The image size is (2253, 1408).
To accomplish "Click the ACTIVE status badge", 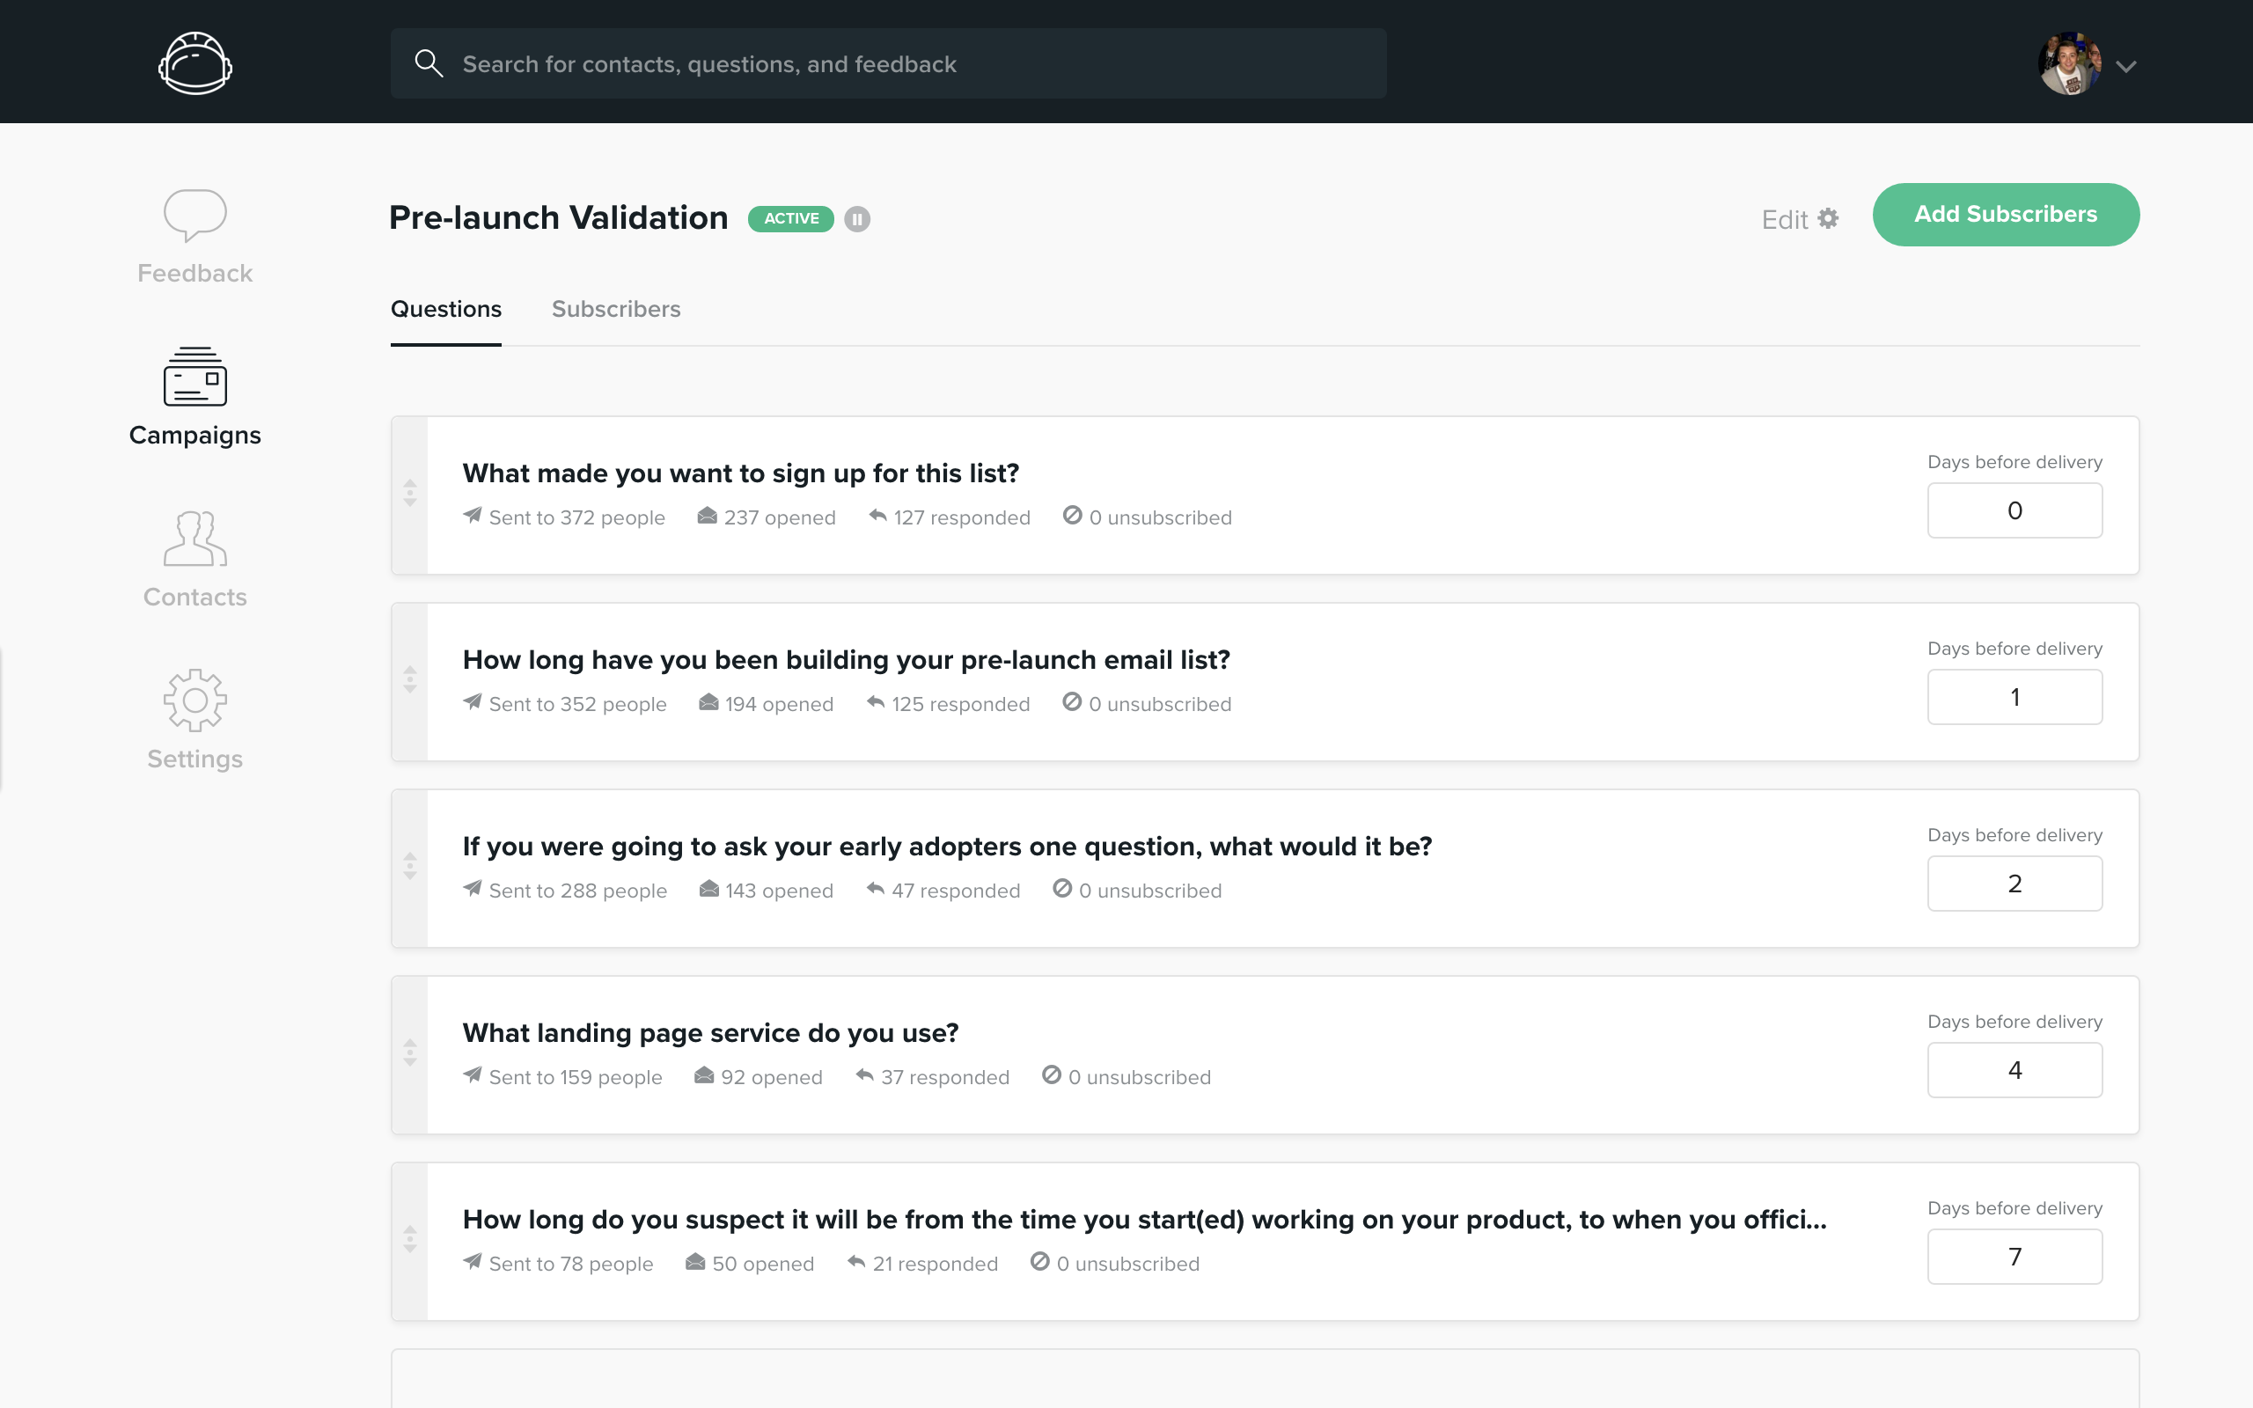I will point(790,219).
